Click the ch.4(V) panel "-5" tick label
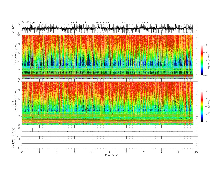This screenshot has width=221, height=171. 19,148
